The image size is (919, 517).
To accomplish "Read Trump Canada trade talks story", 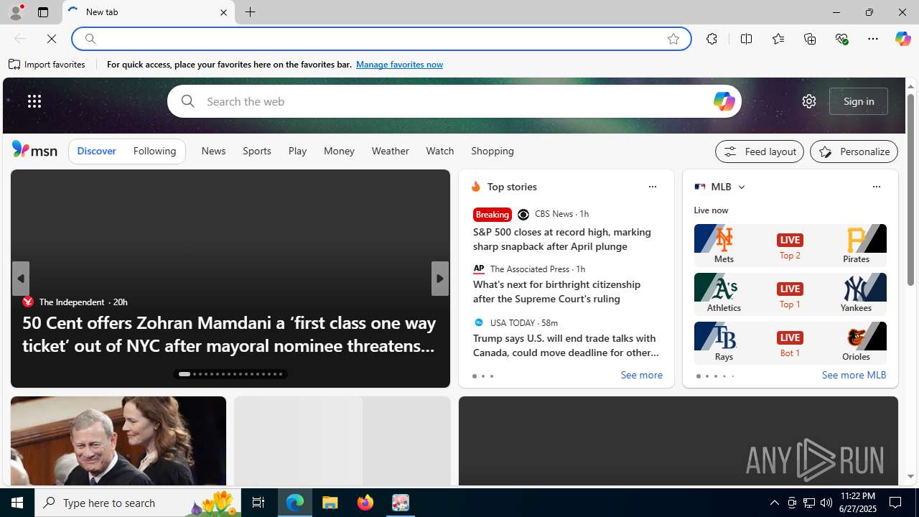I will [566, 345].
